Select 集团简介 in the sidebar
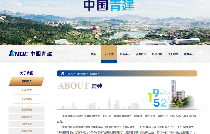Viewport: 210px width, 134px height. 27,81
